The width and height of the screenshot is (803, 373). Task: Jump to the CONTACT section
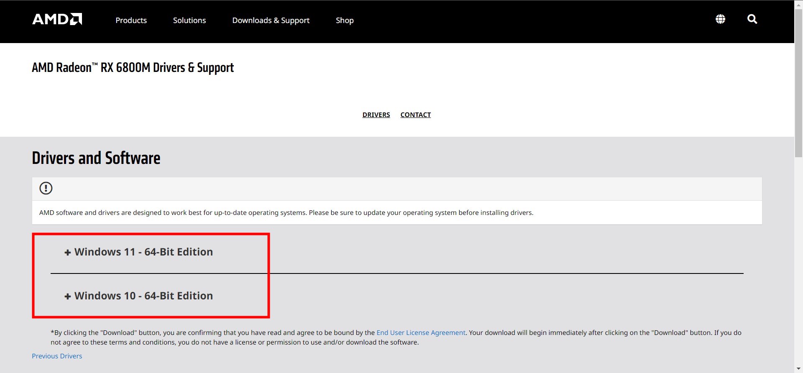(416, 115)
